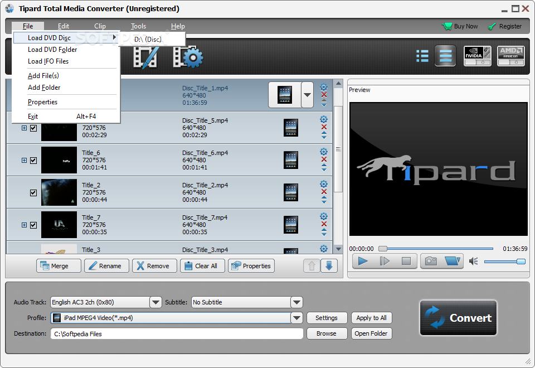Open the Subtitle dropdown

(x=296, y=302)
